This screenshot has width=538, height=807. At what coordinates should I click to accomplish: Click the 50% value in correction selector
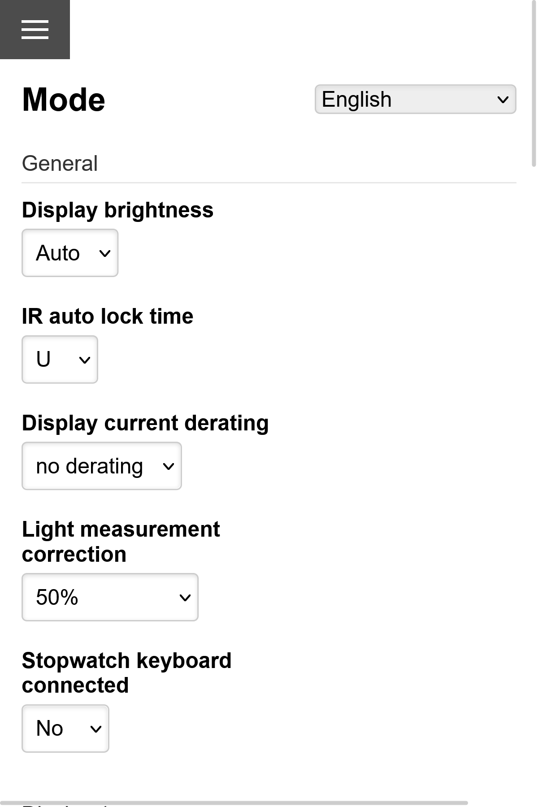click(x=57, y=597)
